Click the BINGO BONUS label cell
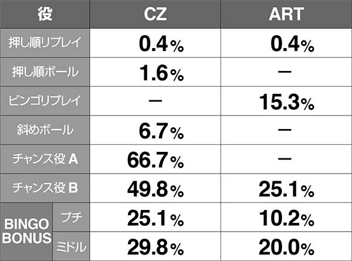352x261 pixels. pos(26,231)
